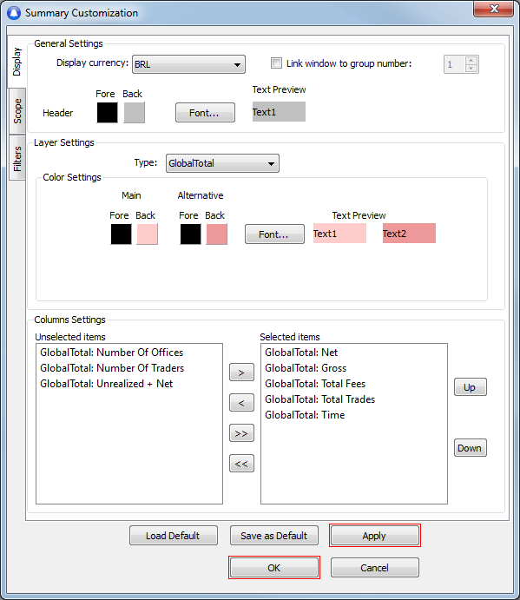Move all items right with double arrow
Image resolution: width=520 pixels, height=600 pixels.
(x=241, y=433)
